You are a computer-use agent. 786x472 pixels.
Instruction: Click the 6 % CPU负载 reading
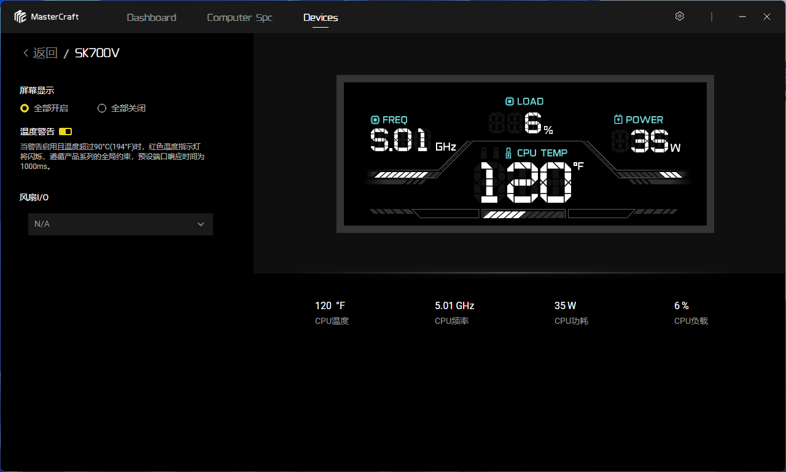click(682, 305)
